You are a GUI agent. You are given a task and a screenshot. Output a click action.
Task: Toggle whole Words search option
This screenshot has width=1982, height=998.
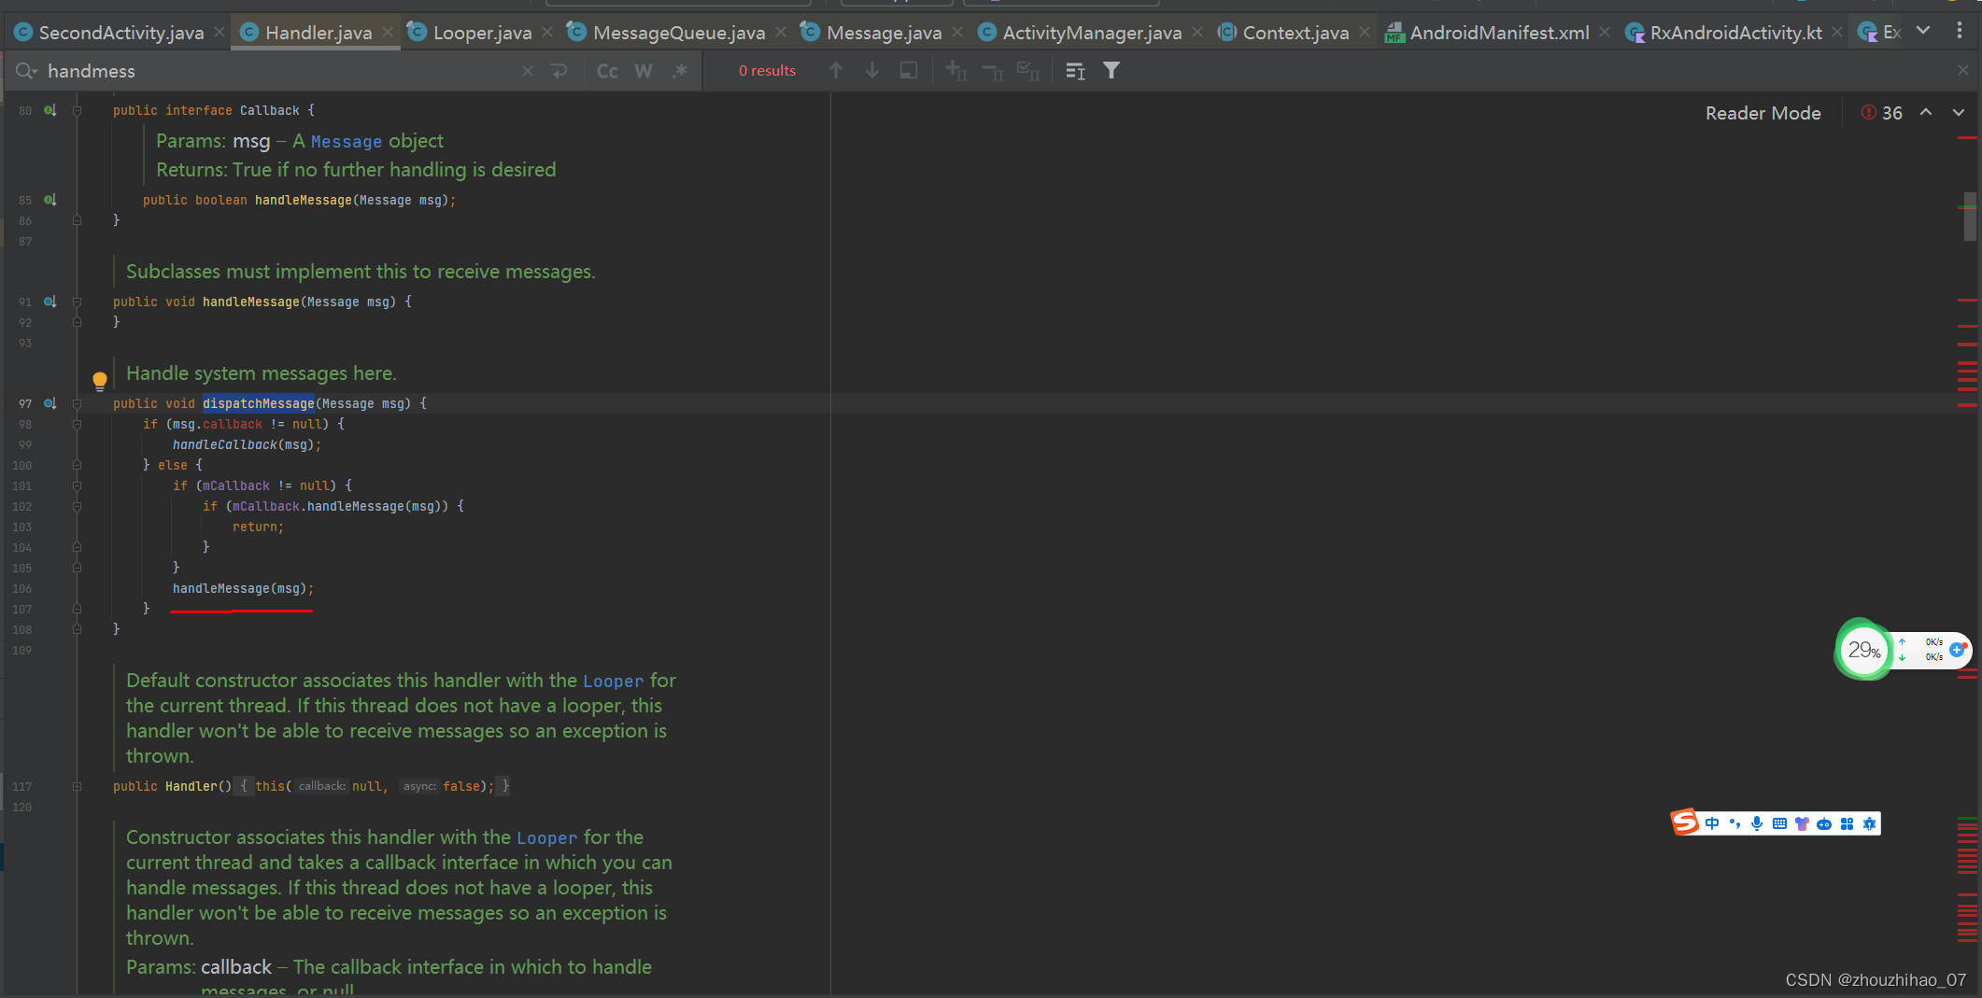[x=644, y=71]
